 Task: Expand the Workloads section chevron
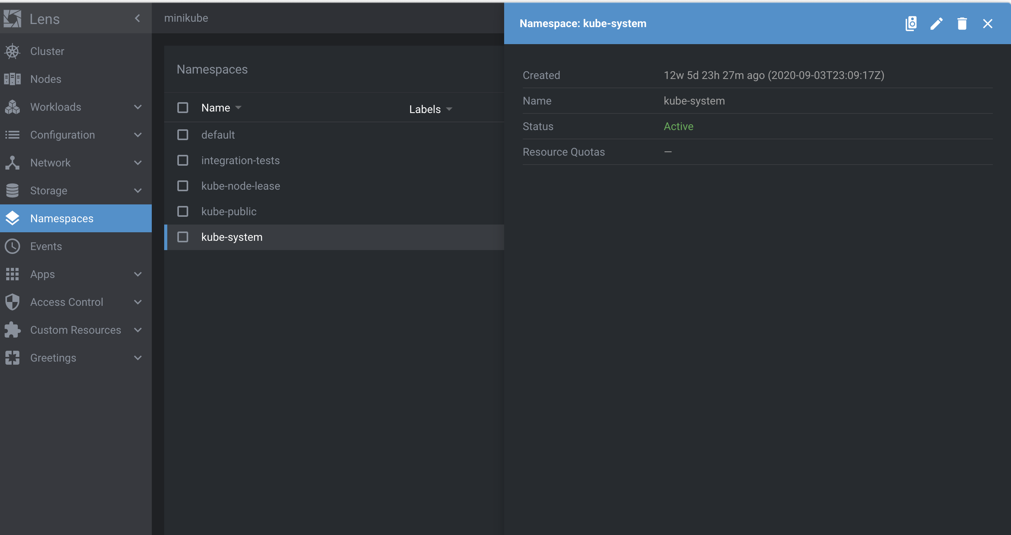point(138,107)
